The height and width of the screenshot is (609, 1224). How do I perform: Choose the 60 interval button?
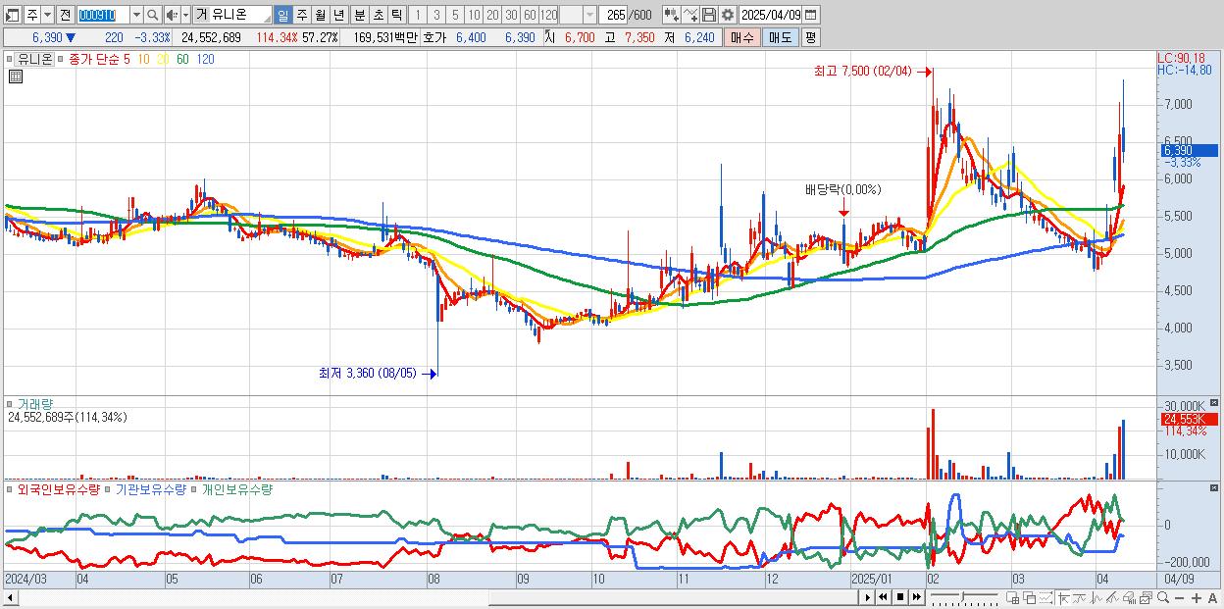click(x=530, y=15)
